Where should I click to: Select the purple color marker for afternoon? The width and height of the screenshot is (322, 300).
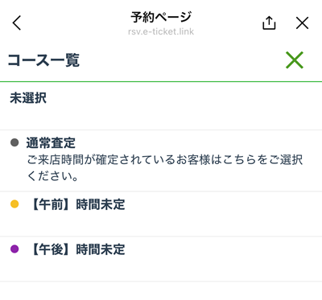14,249
